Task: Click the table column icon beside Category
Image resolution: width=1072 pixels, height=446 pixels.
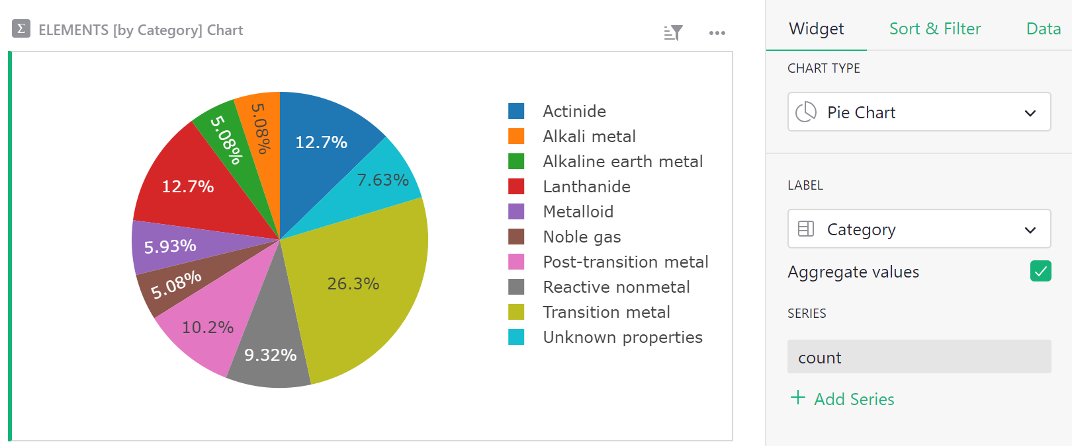Action: [807, 229]
